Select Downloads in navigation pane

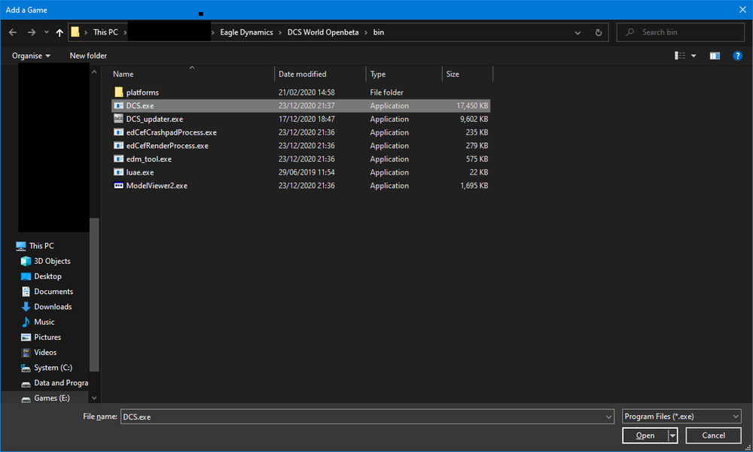[53, 307]
